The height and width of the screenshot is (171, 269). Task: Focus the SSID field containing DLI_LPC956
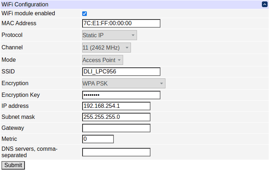coord(121,72)
